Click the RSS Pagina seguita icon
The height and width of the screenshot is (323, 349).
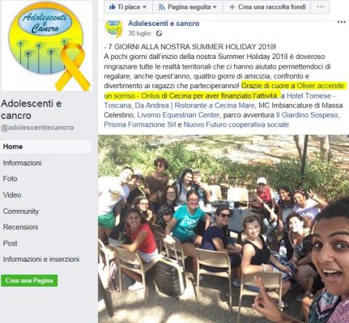pyautogui.click(x=162, y=7)
